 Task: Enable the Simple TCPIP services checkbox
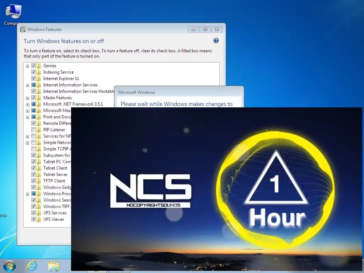pos(33,149)
